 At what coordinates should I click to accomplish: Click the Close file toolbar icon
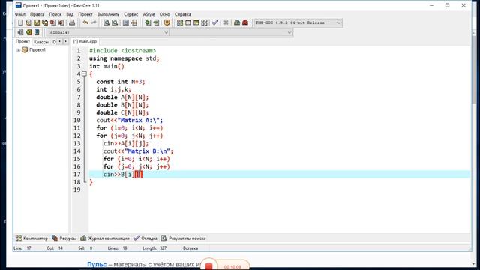tap(53, 22)
